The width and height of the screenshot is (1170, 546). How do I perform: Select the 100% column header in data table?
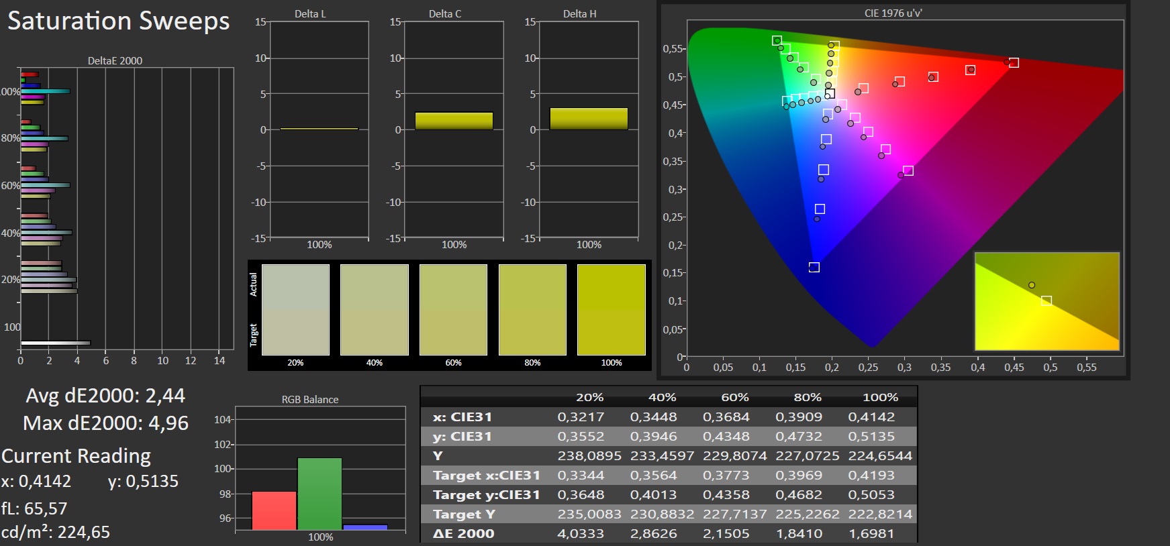click(x=880, y=397)
